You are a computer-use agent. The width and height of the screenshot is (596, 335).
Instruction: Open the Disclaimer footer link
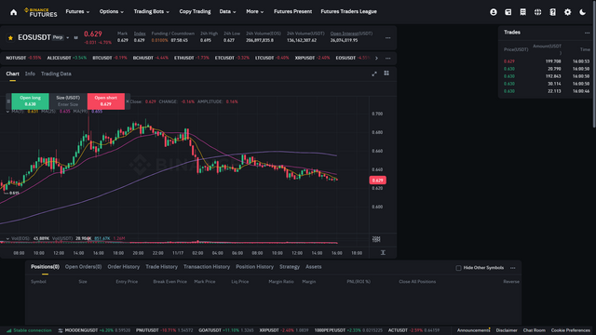click(507, 330)
